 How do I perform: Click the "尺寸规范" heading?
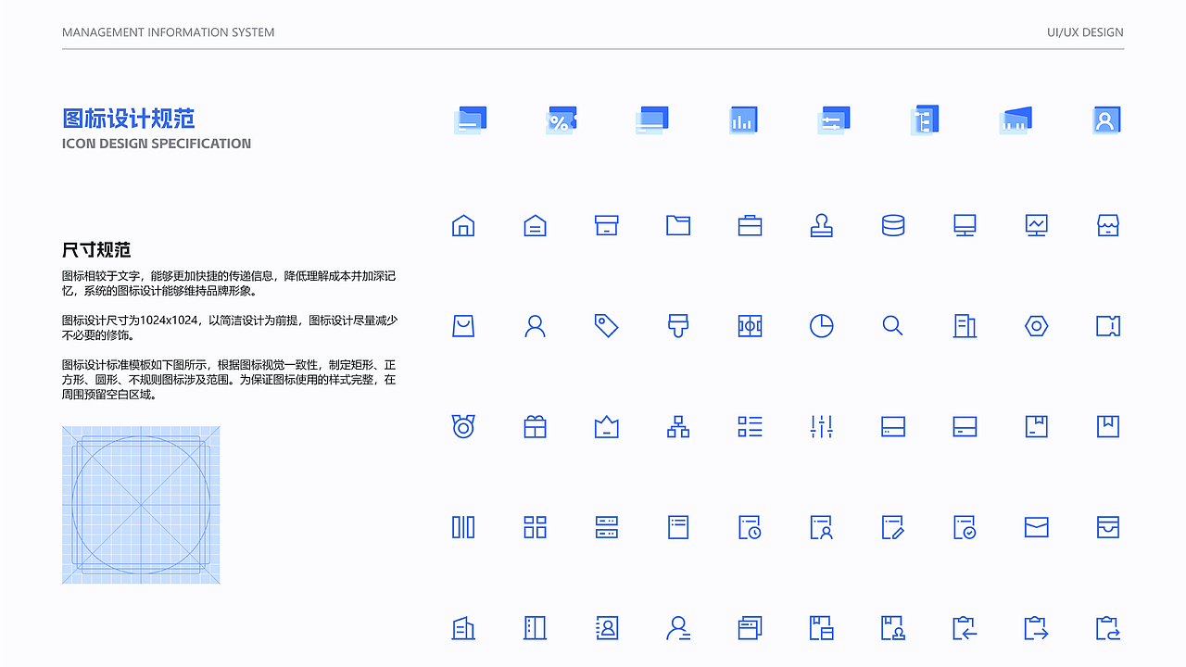96,250
